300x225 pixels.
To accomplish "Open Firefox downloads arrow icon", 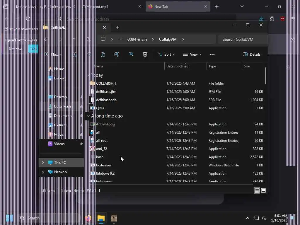I will tap(261, 19).
